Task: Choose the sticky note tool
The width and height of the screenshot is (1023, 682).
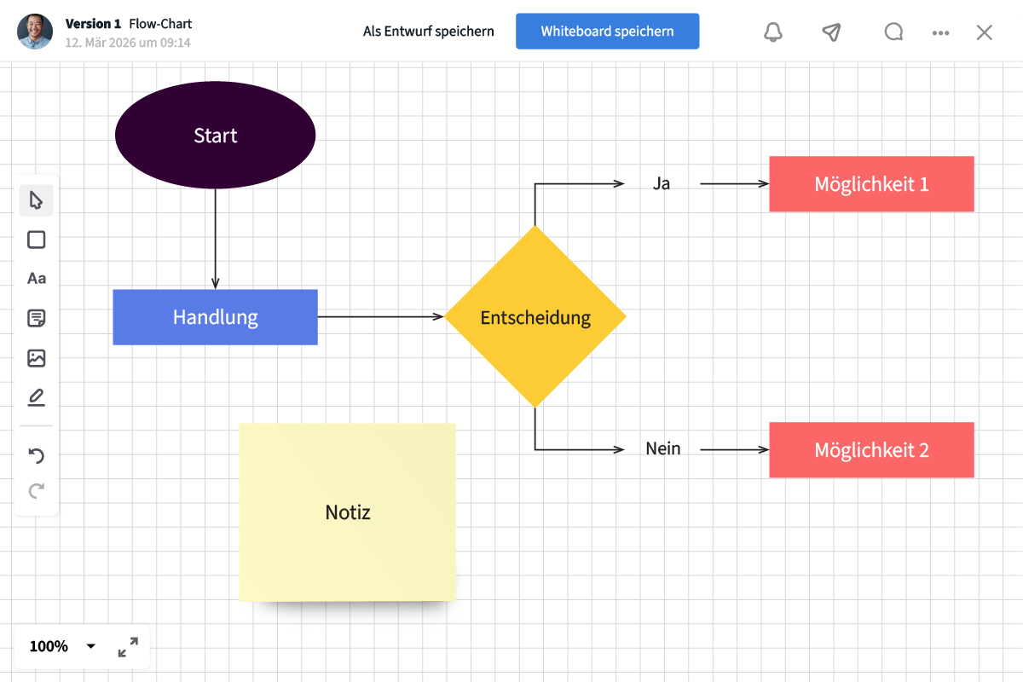Action: point(36,319)
